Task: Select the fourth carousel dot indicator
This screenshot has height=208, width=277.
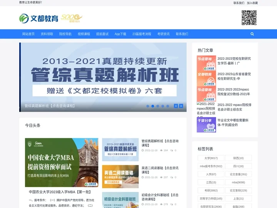Action: (x=163, y=106)
